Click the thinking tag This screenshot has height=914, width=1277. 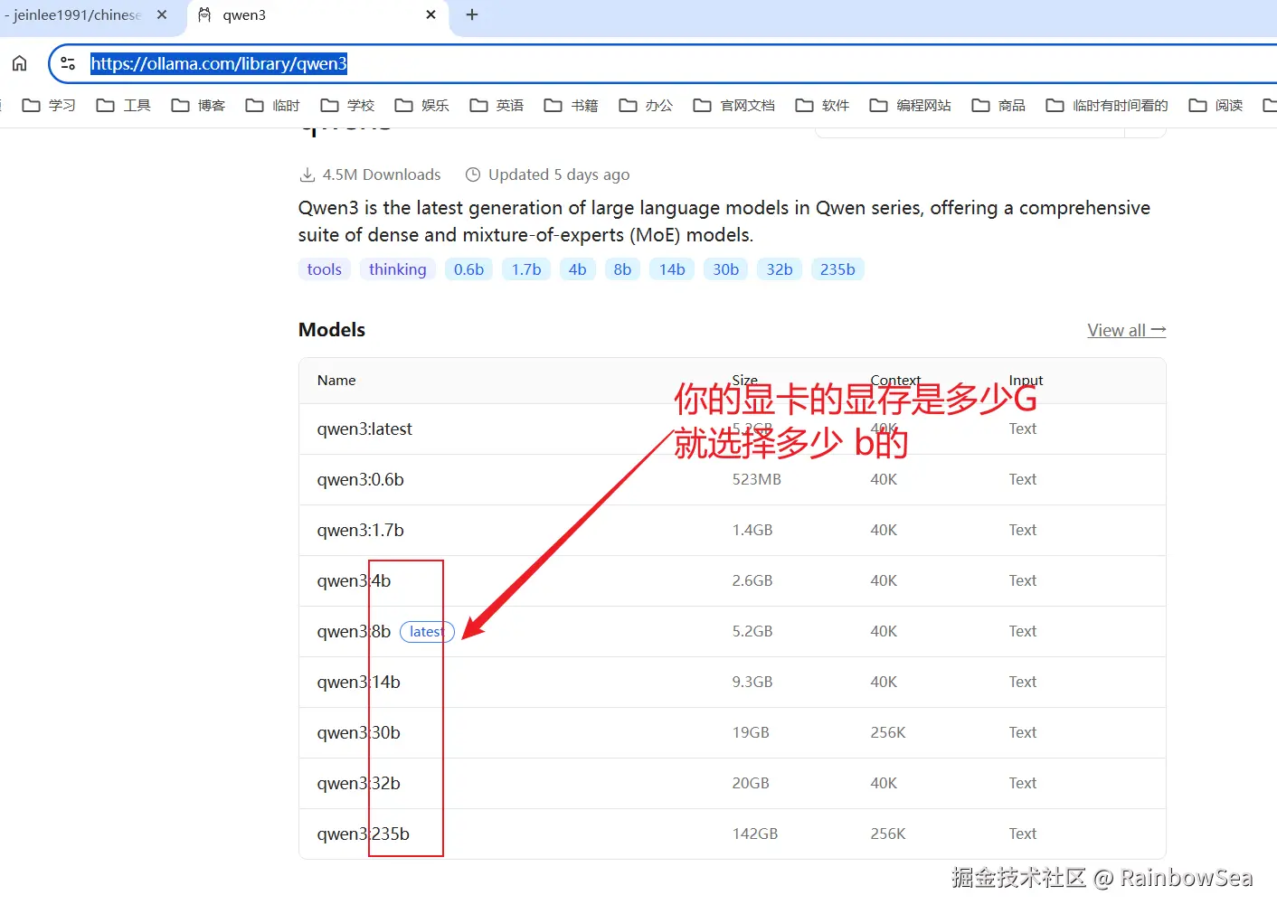[397, 269]
